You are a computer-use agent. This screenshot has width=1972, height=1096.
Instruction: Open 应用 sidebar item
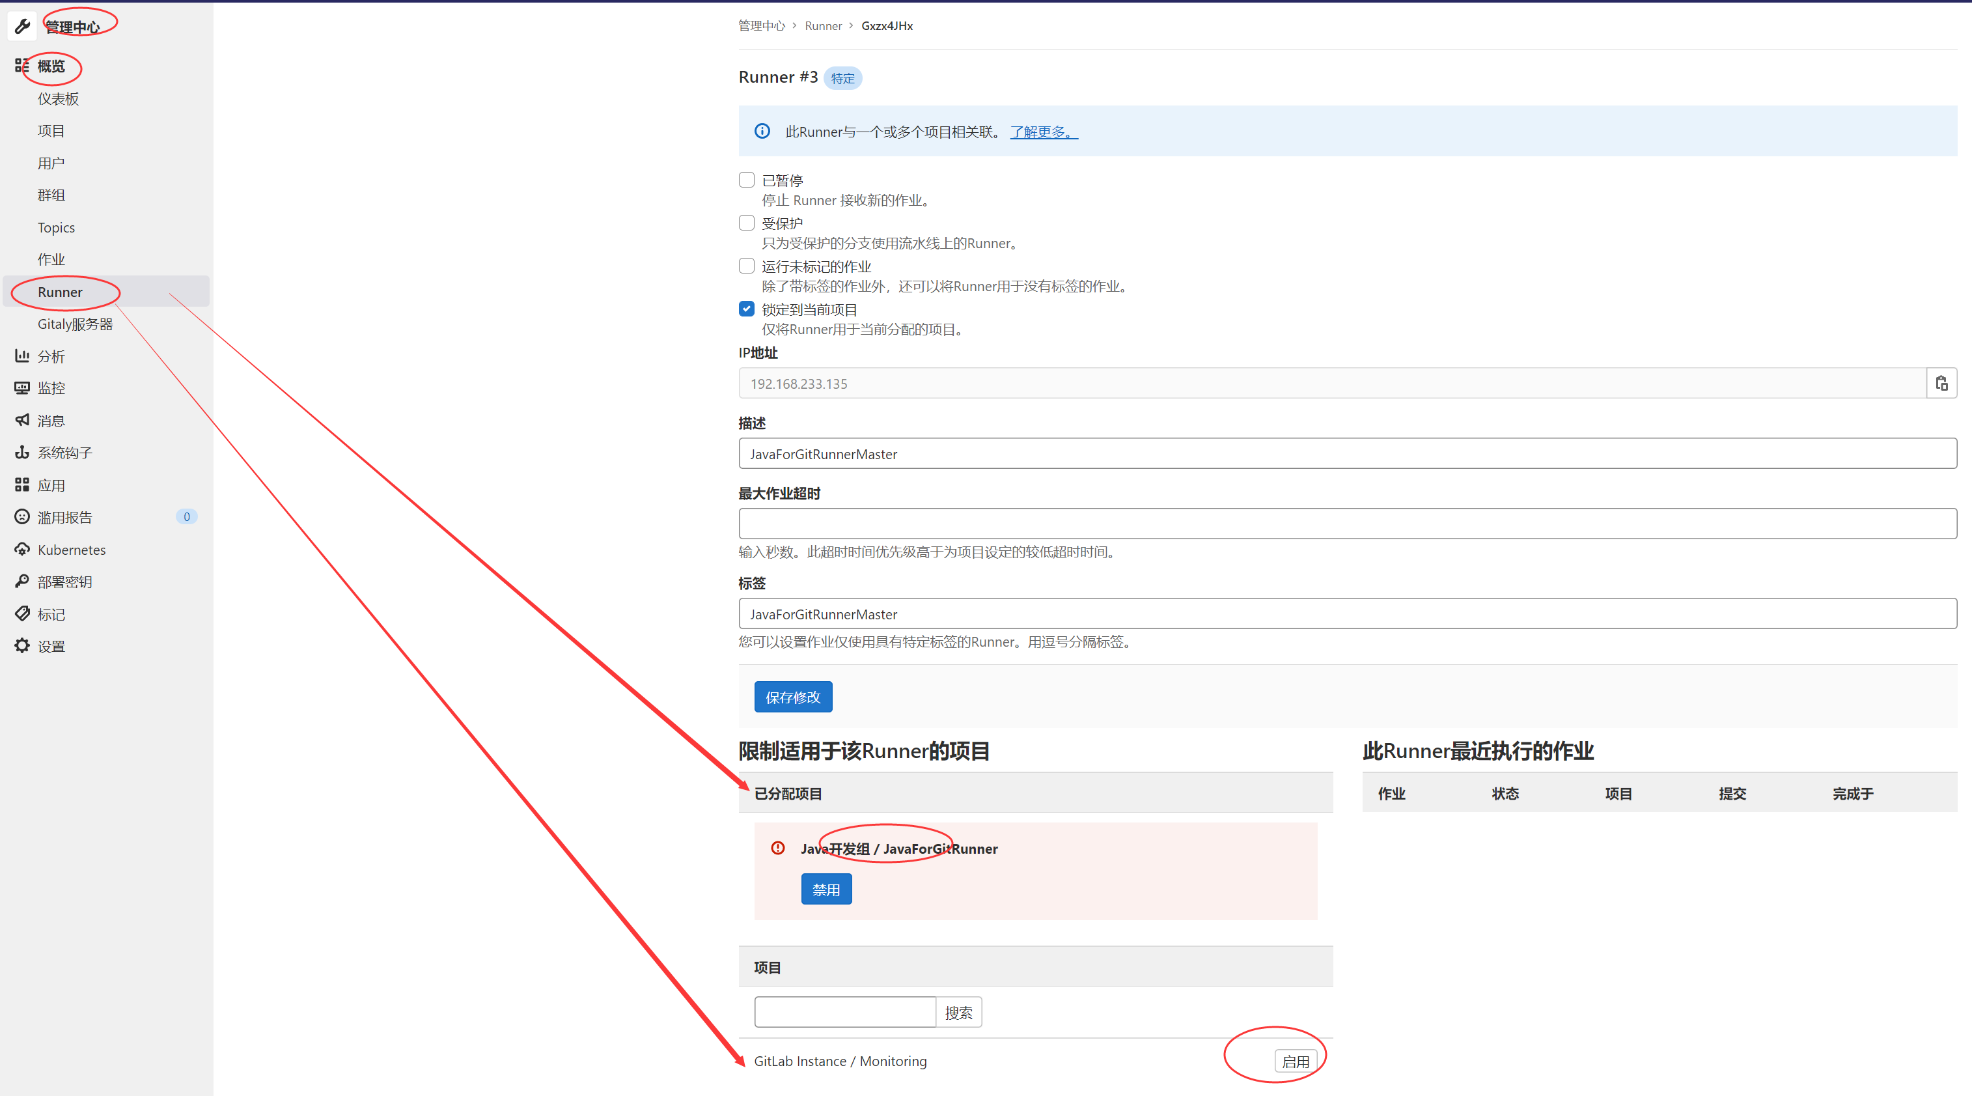pyautogui.click(x=51, y=485)
